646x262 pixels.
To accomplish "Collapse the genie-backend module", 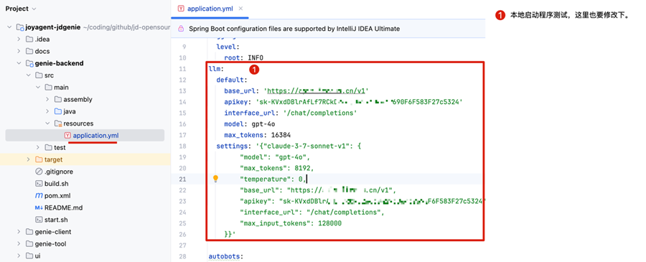I will [x=19, y=63].
